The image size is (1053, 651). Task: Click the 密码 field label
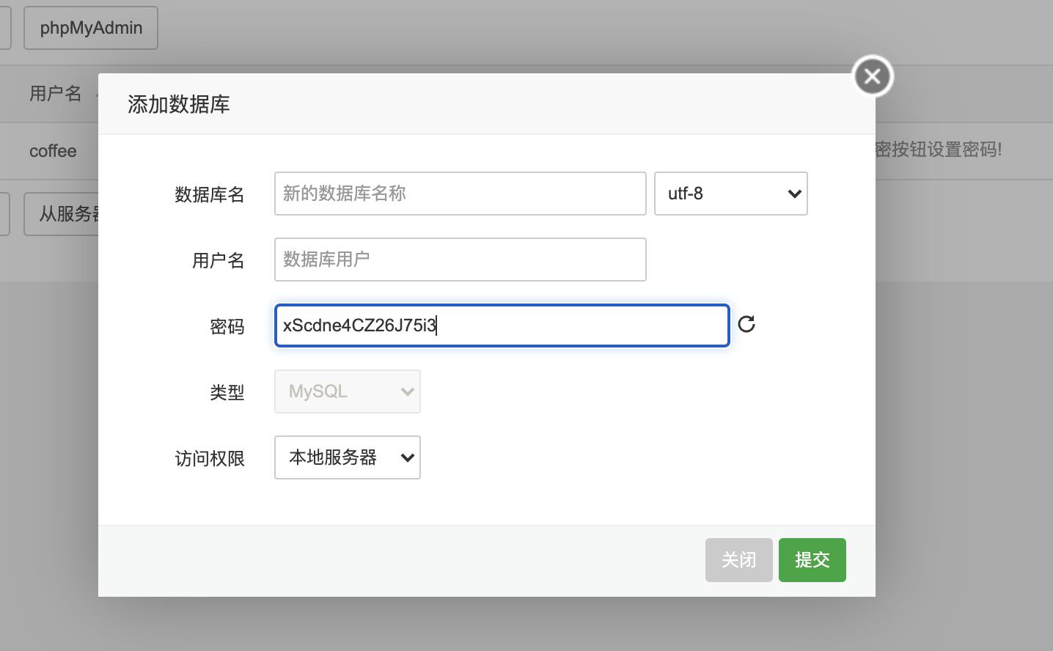227,326
